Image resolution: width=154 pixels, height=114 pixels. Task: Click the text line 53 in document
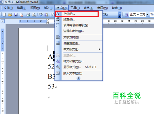click(x=51, y=86)
